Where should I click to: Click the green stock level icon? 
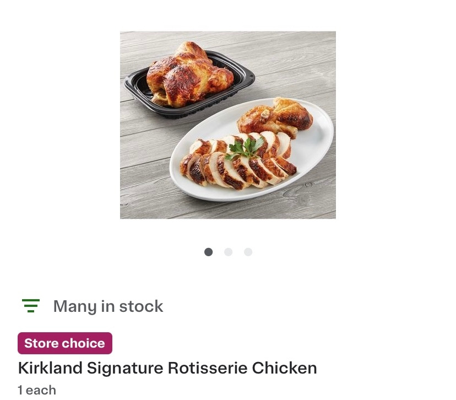pos(31,306)
